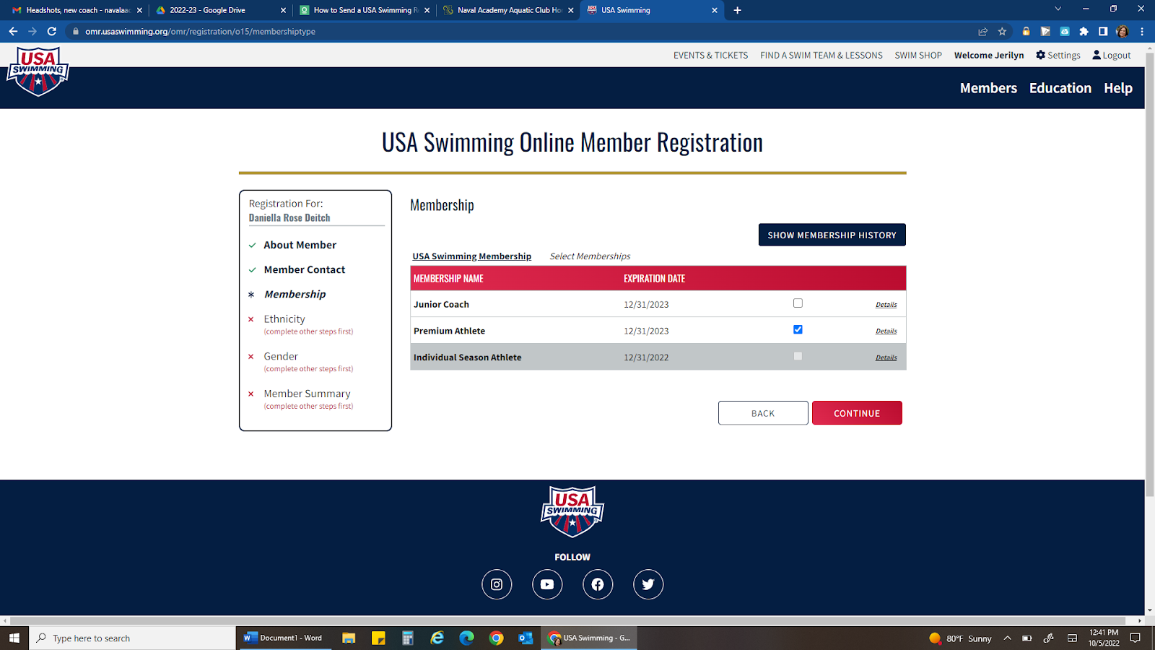The width and height of the screenshot is (1155, 650).
Task: Bookmark this page with the star icon
Action: (1002, 31)
